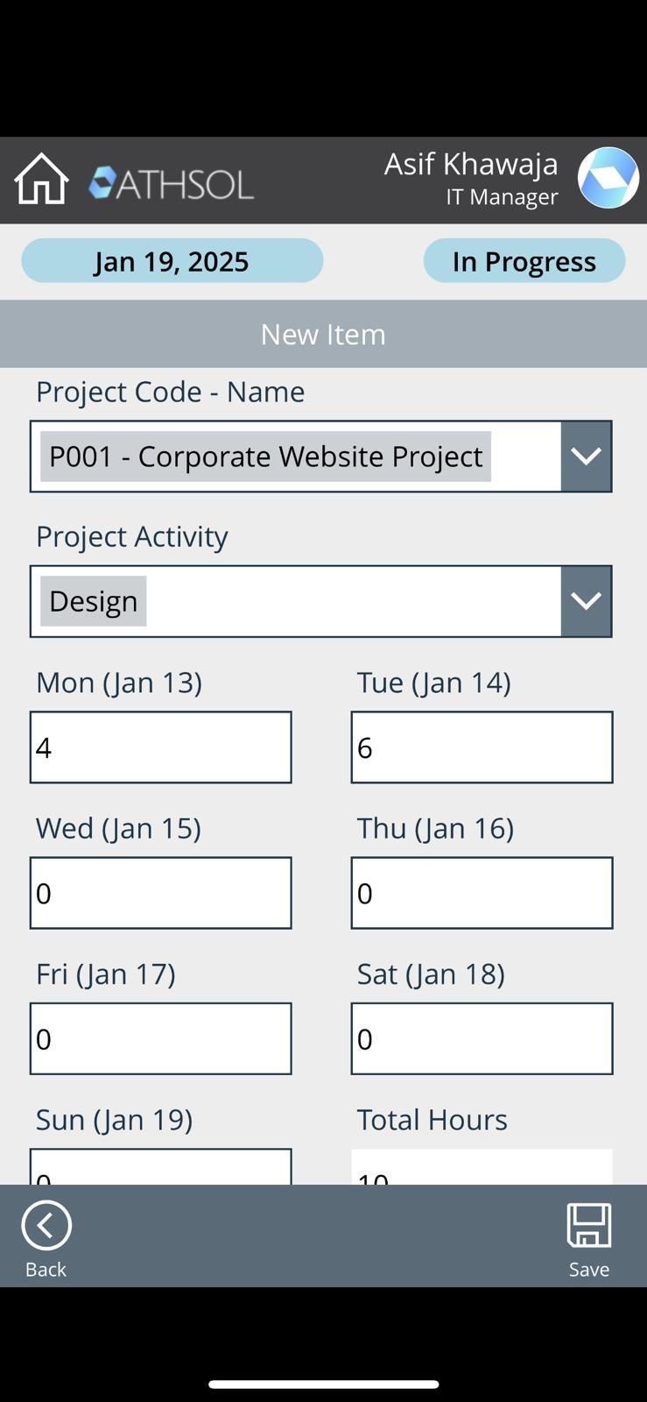Viewport: 647px width, 1402px height.
Task: Focus the Tue (Jan 14) hours field
Action: click(482, 747)
